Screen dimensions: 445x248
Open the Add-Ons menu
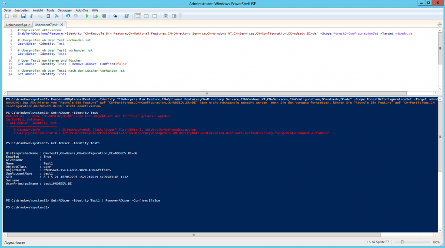click(x=81, y=10)
